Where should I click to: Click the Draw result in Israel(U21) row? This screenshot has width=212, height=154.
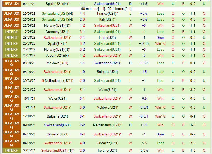pyautogui.click(x=160, y=38)
